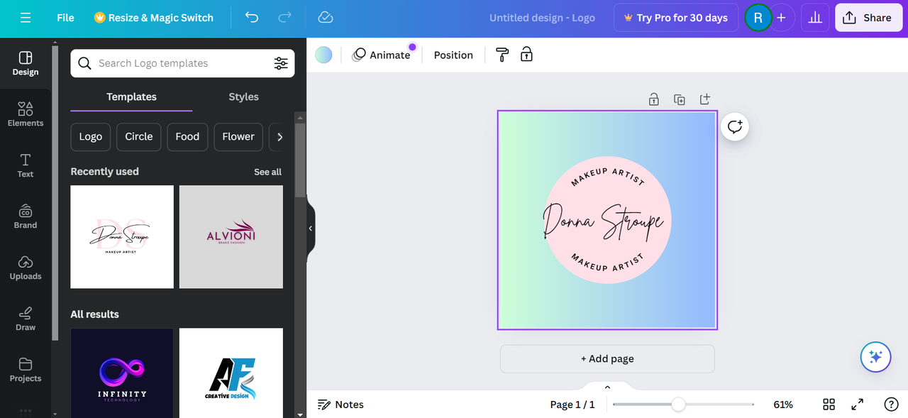Toggle the lock in the editing toolbar
Viewport: 908px width, 418px height.
click(526, 54)
